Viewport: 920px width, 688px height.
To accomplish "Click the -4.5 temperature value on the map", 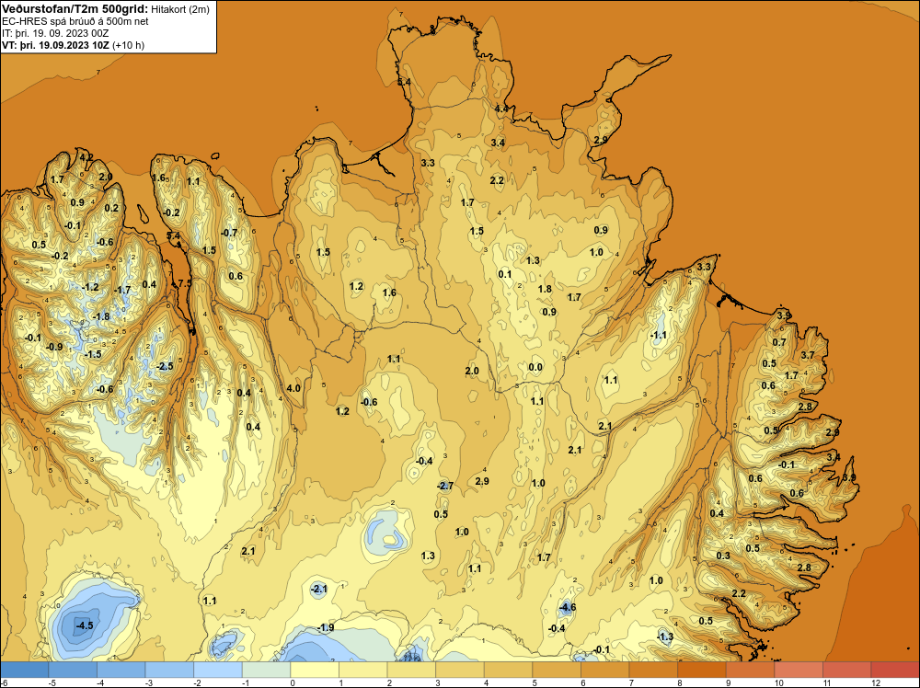I will click(x=85, y=625).
